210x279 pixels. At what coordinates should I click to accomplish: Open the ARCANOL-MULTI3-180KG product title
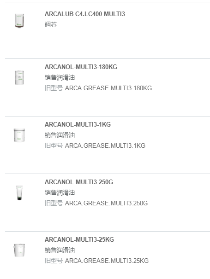(81, 67)
